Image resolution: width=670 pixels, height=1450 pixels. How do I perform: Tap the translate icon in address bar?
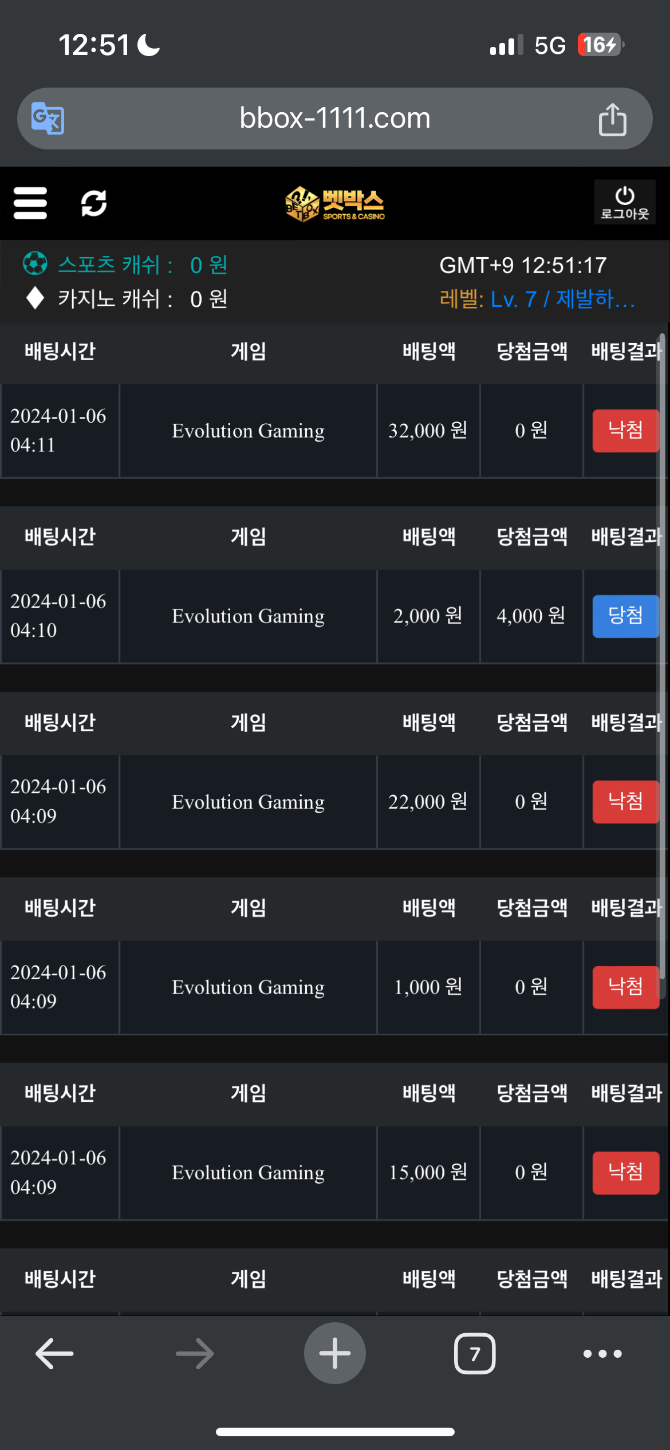pyautogui.click(x=48, y=119)
